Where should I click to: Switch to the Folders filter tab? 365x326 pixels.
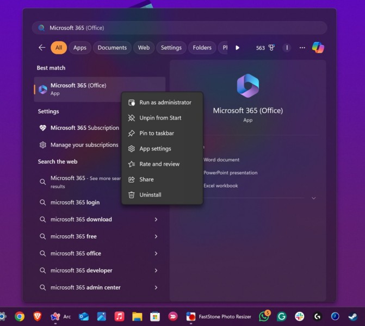coord(202,48)
